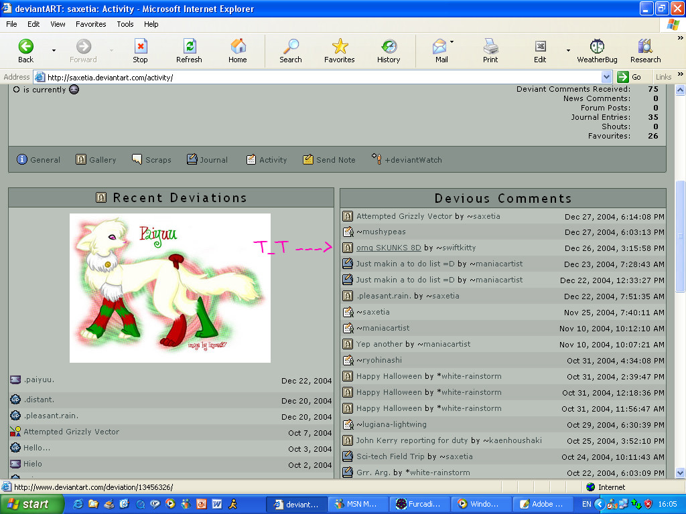The height and width of the screenshot is (514, 686).
Task: Click the Mail toolbar icon
Action: point(439,46)
